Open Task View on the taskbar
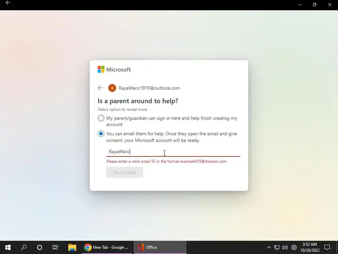 pos(55,247)
